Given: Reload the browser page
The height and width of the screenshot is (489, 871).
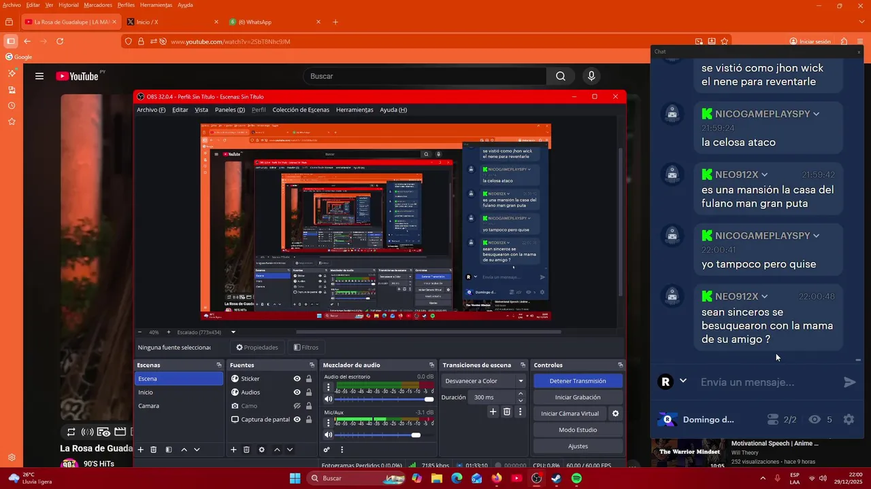Looking at the screenshot, I should (x=60, y=41).
